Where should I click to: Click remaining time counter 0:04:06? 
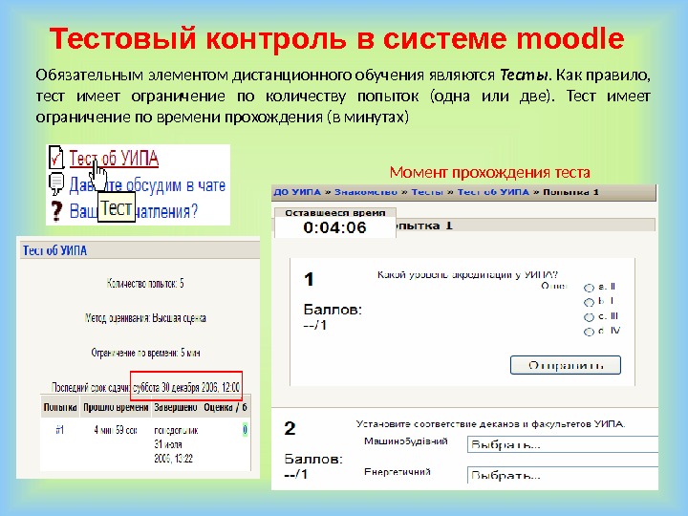click(x=334, y=227)
